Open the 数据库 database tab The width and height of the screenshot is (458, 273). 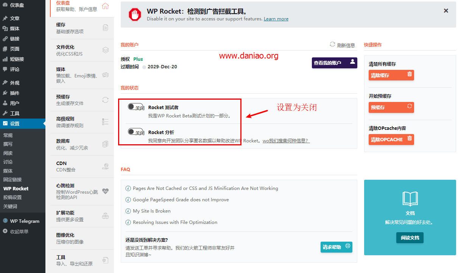point(82,144)
